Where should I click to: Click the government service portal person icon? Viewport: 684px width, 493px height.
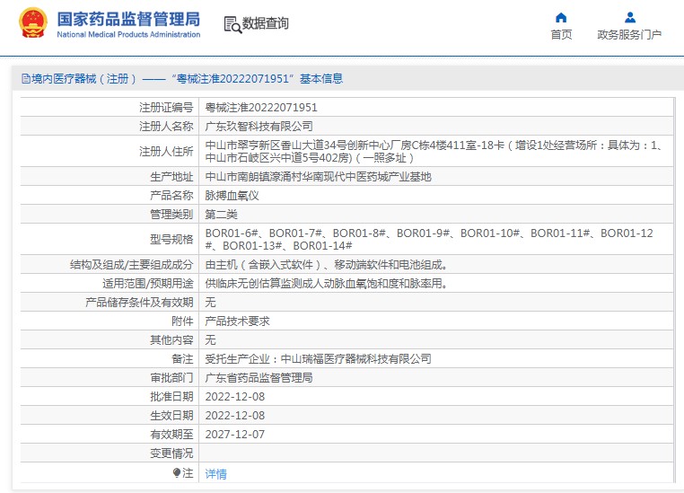[x=629, y=17]
